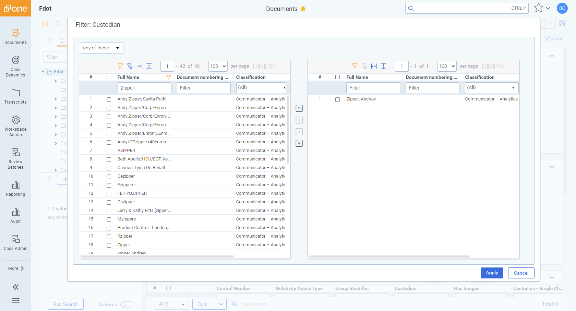Click the Cancel button

tap(521, 273)
